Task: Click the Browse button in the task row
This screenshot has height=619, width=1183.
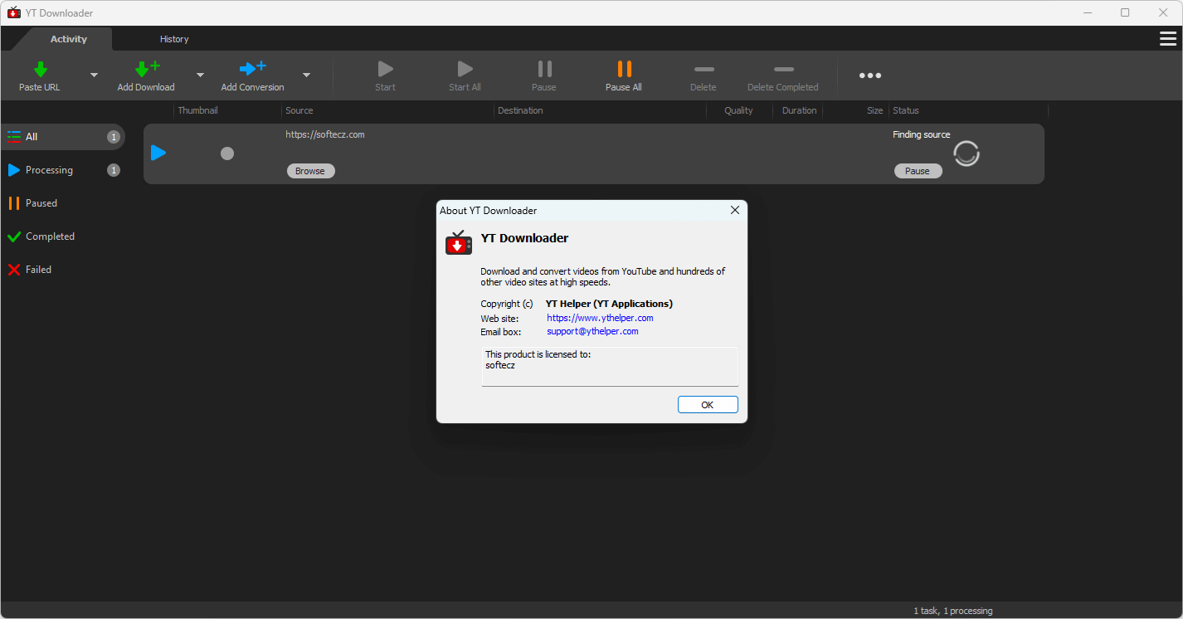Action: [x=310, y=171]
